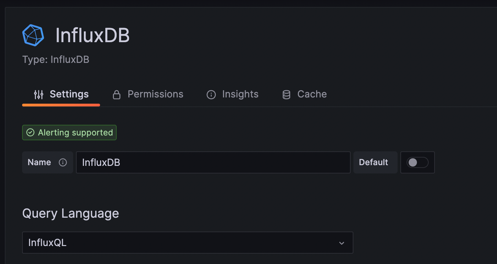Click the database icon beside Cache
Image resolution: width=497 pixels, height=264 pixels.
(286, 94)
